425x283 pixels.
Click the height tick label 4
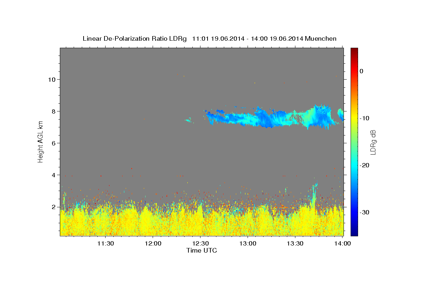coord(54,175)
